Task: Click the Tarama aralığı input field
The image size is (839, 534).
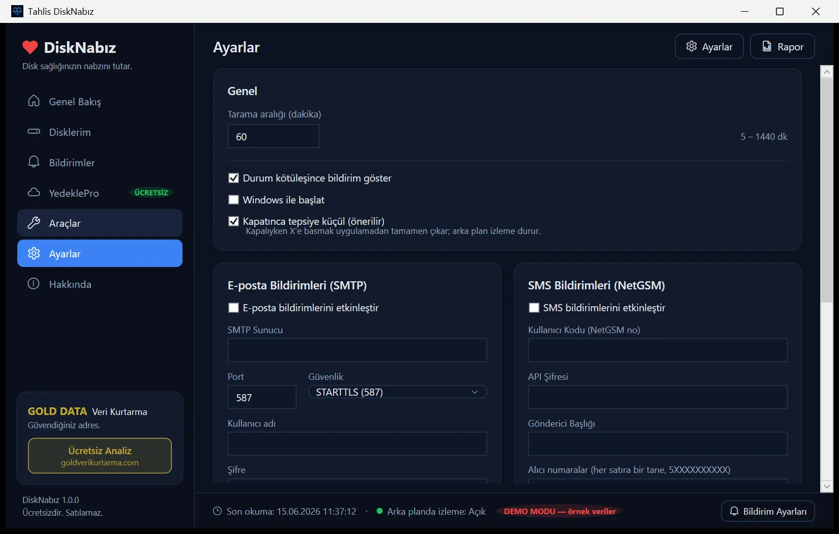Action: 274,136
